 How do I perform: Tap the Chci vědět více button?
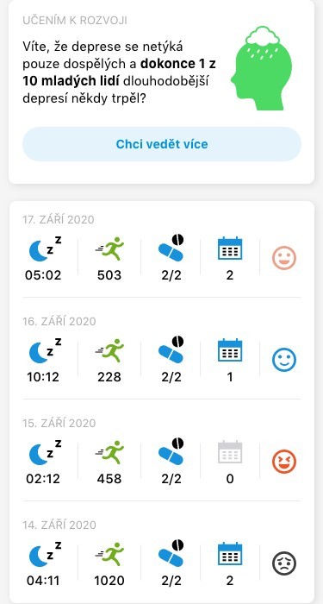pos(162,144)
